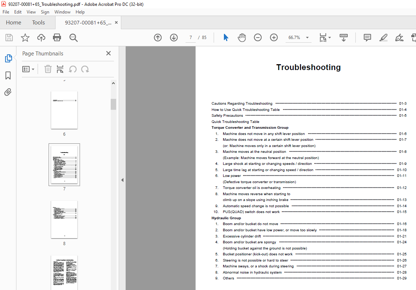Open the Bookmarks panel

click(8, 75)
